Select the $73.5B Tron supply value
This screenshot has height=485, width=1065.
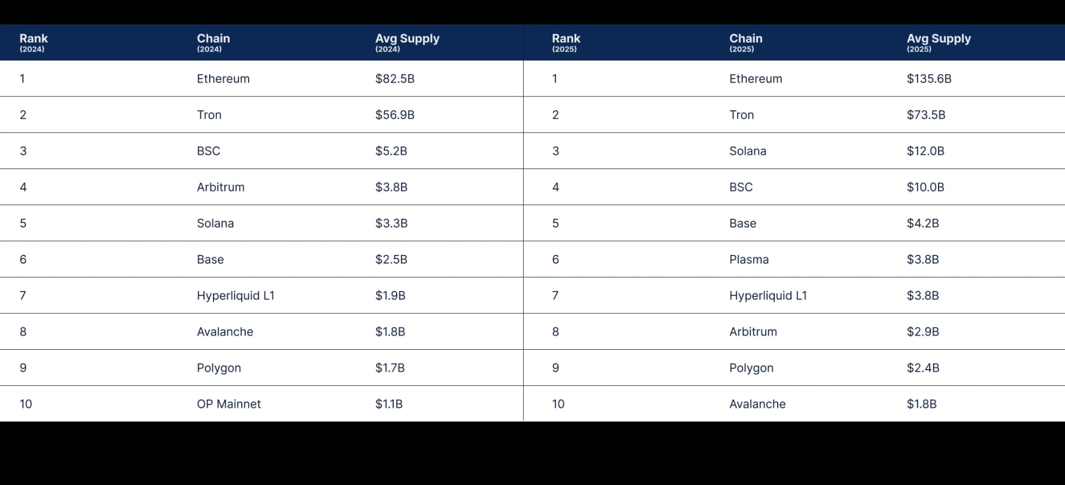[x=926, y=115]
